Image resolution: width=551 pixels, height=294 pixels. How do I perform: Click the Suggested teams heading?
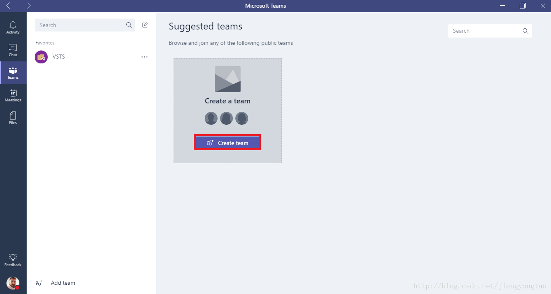(x=205, y=27)
